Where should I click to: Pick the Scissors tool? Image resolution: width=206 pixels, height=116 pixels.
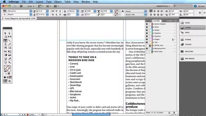click(x=5, y=52)
